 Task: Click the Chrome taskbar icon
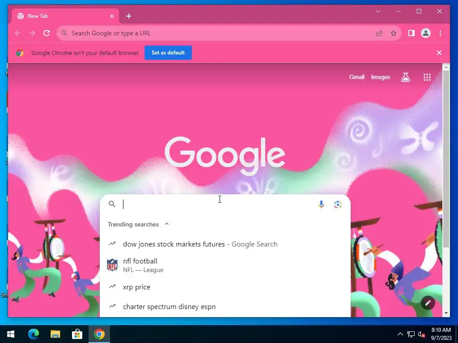pyautogui.click(x=99, y=334)
